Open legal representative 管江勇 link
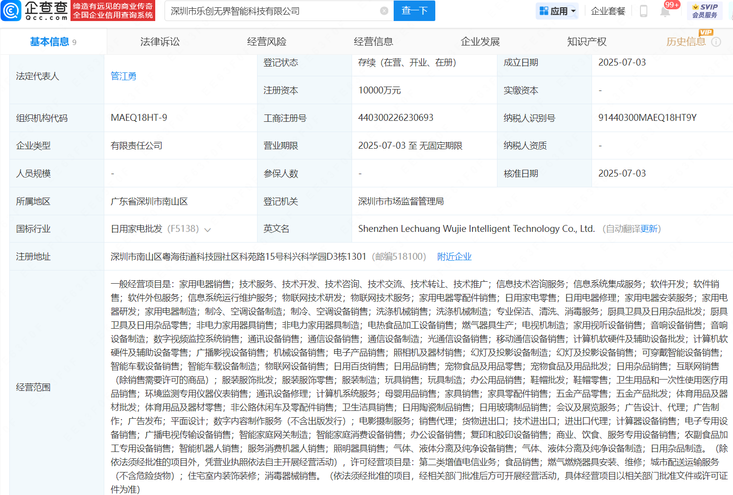The width and height of the screenshot is (733, 495). pyautogui.click(x=123, y=76)
